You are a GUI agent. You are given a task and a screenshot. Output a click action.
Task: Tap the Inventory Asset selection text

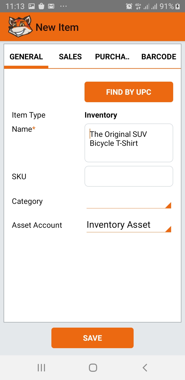118,225
